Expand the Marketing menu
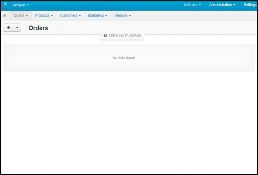The width and height of the screenshot is (258, 175). (x=98, y=16)
